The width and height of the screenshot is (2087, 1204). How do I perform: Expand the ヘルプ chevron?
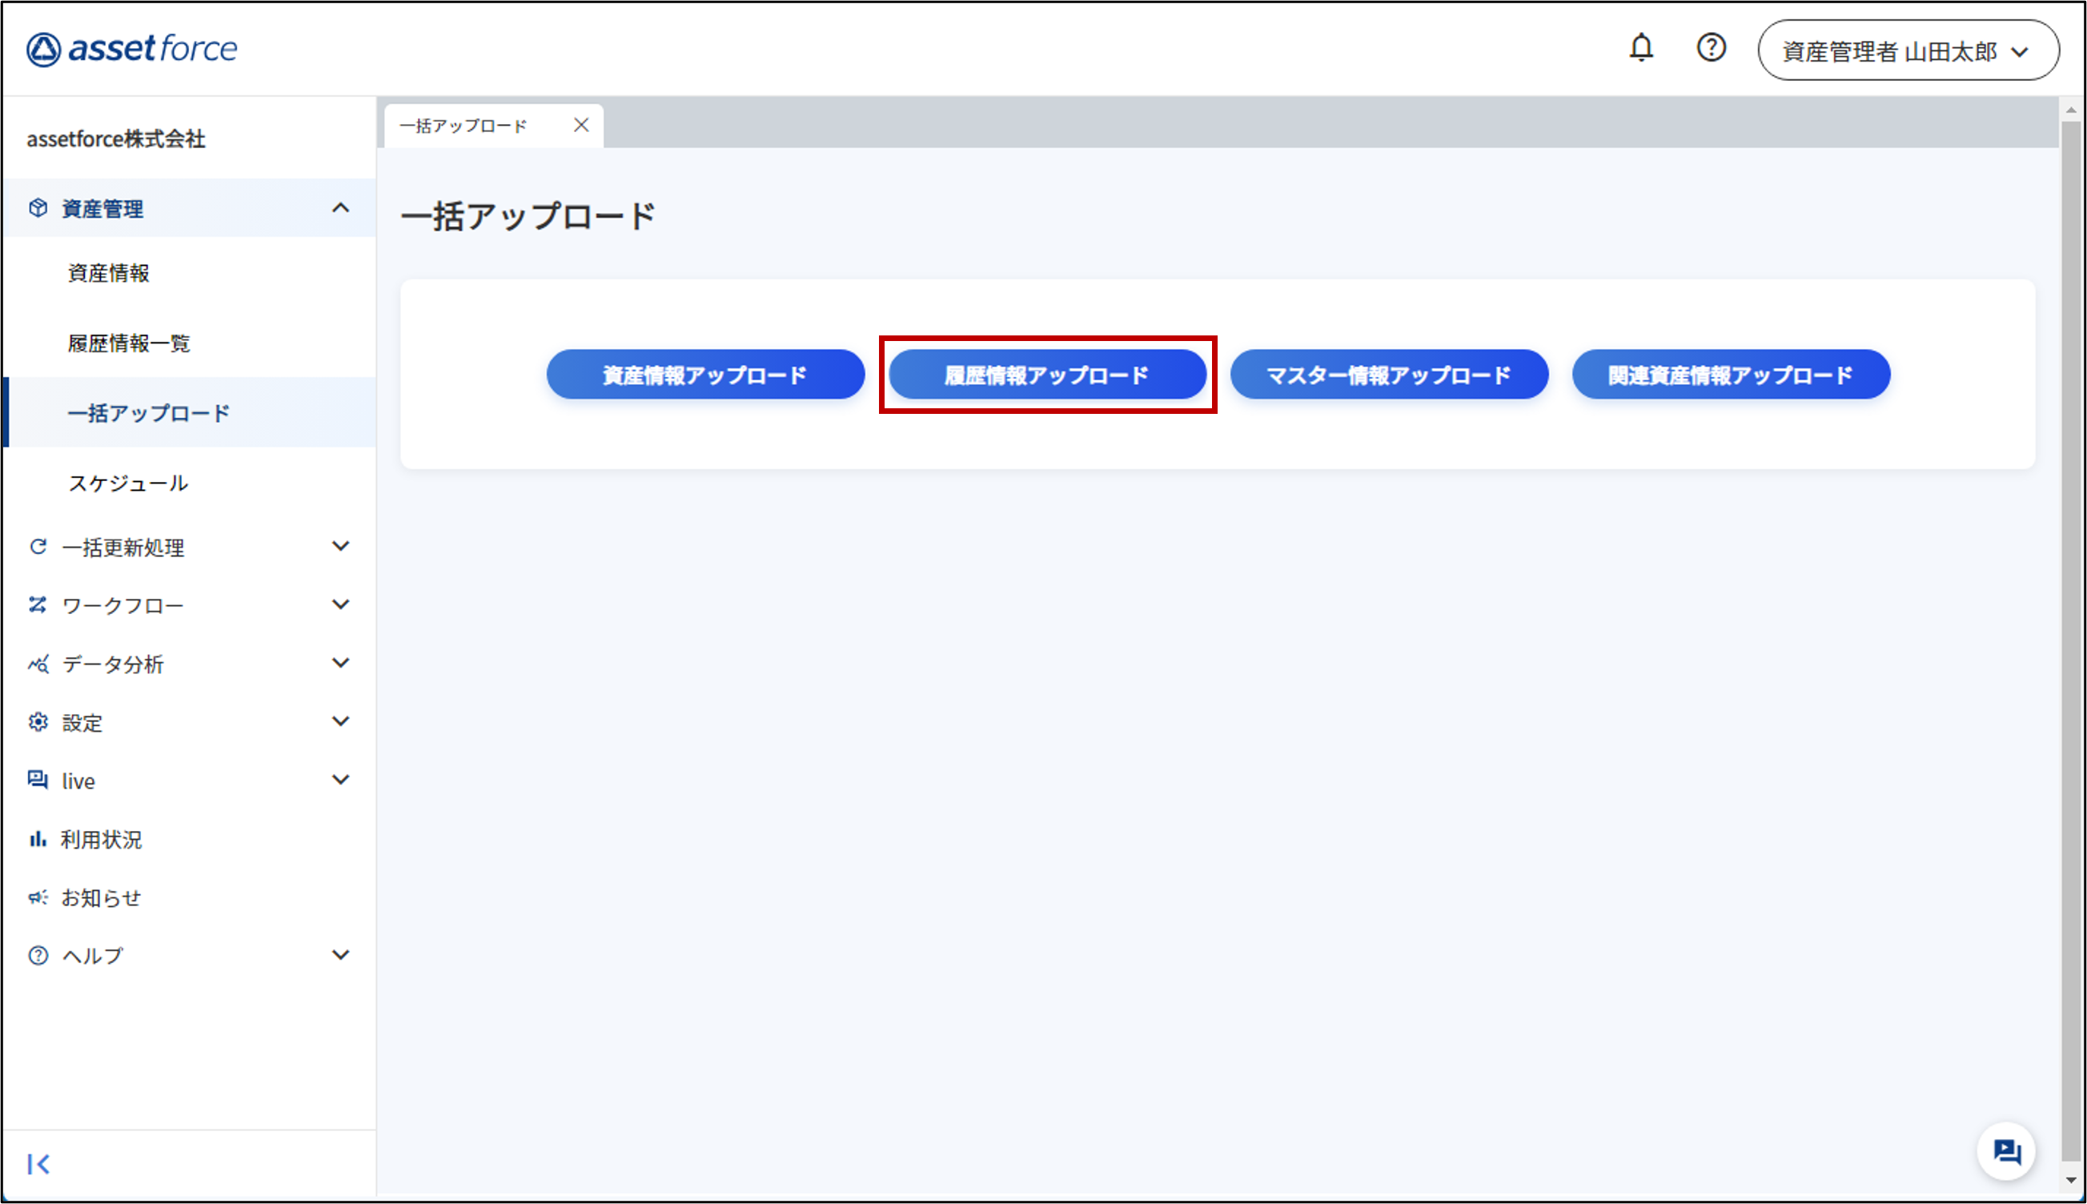tap(341, 955)
